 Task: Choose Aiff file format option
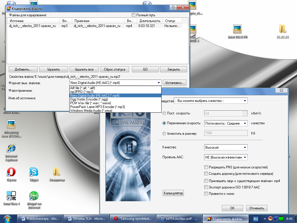tap(115, 88)
